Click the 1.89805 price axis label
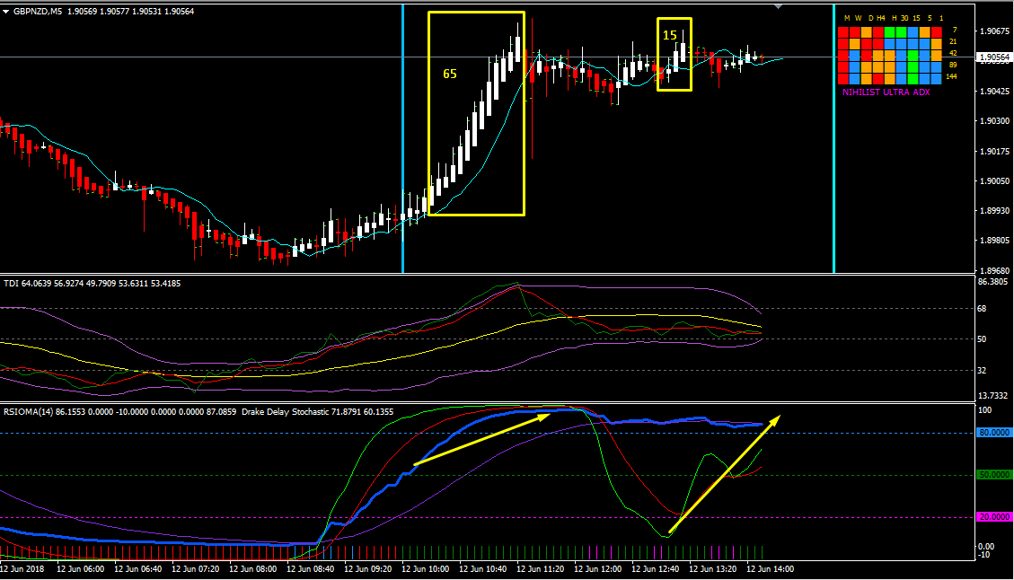The height and width of the screenshot is (580, 1014). (x=994, y=241)
